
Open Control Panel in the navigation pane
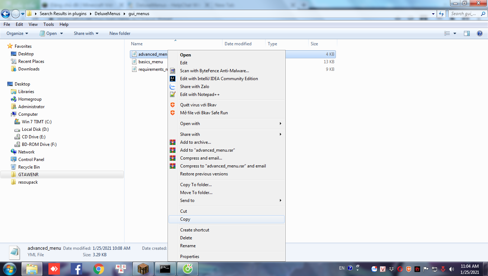point(31,160)
